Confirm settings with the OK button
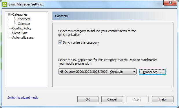Viewport: 179px width, 108px height. [x=88, y=99]
